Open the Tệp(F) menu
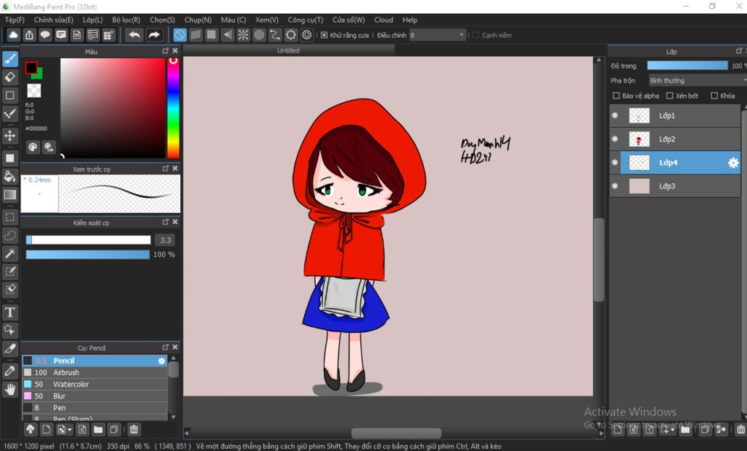The image size is (747, 451). pyautogui.click(x=15, y=20)
